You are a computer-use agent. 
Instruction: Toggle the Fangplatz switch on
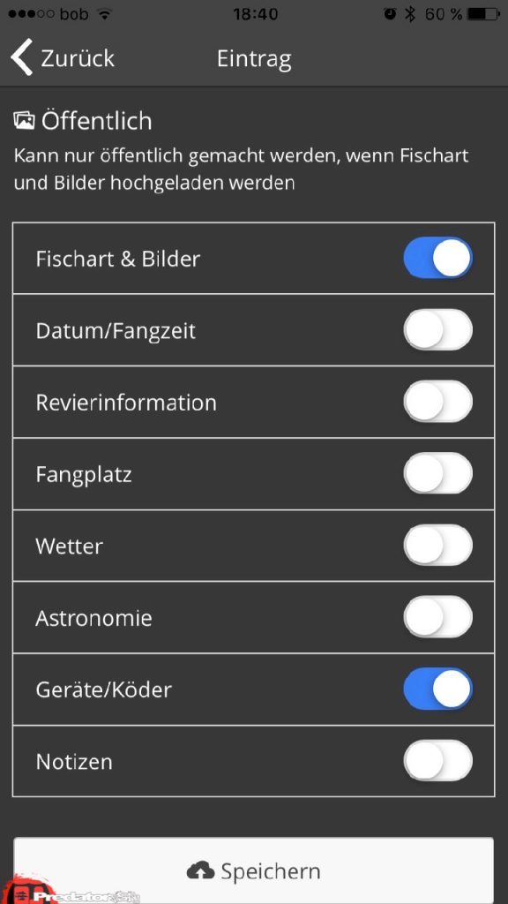438,474
